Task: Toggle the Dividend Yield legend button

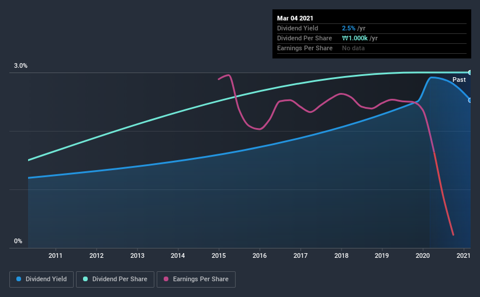Action: [x=42, y=279]
